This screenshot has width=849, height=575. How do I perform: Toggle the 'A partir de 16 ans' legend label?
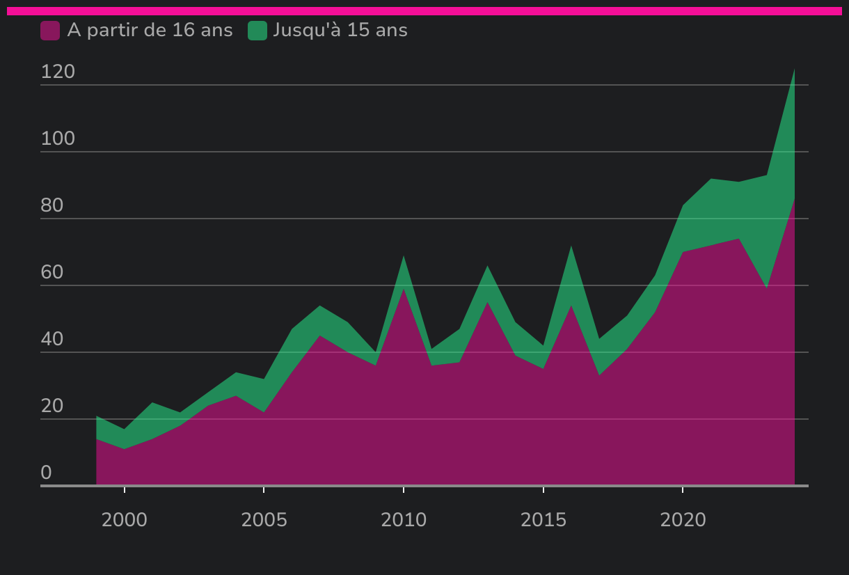(150, 31)
